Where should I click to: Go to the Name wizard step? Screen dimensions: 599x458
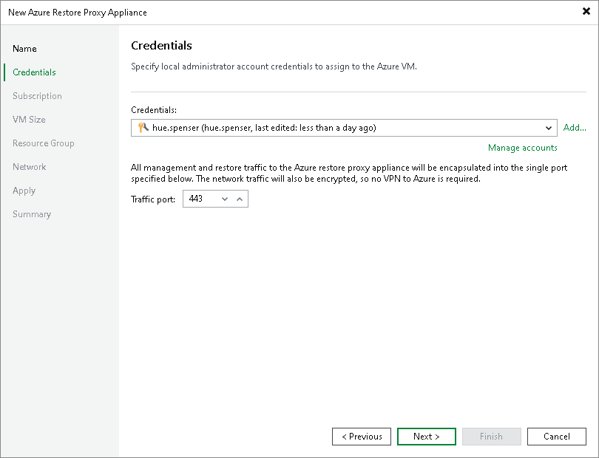(x=24, y=49)
